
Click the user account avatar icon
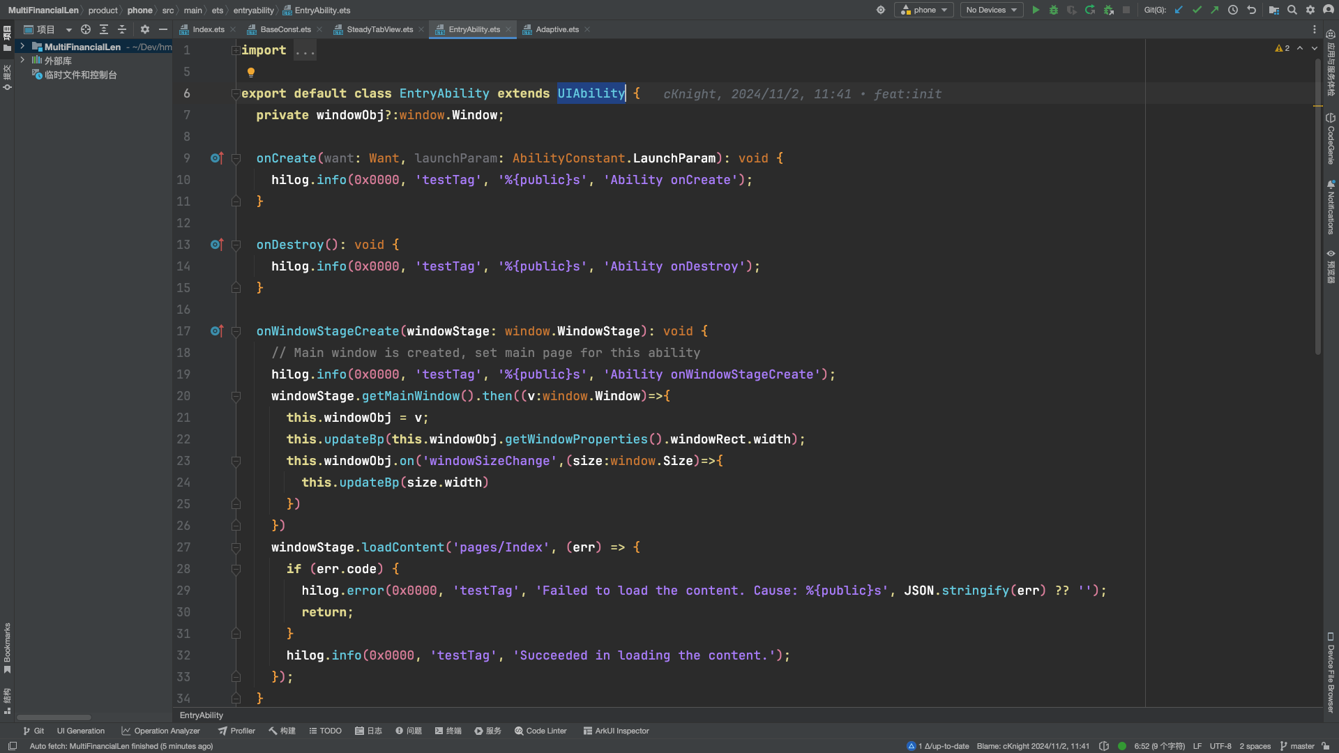tap(1329, 10)
